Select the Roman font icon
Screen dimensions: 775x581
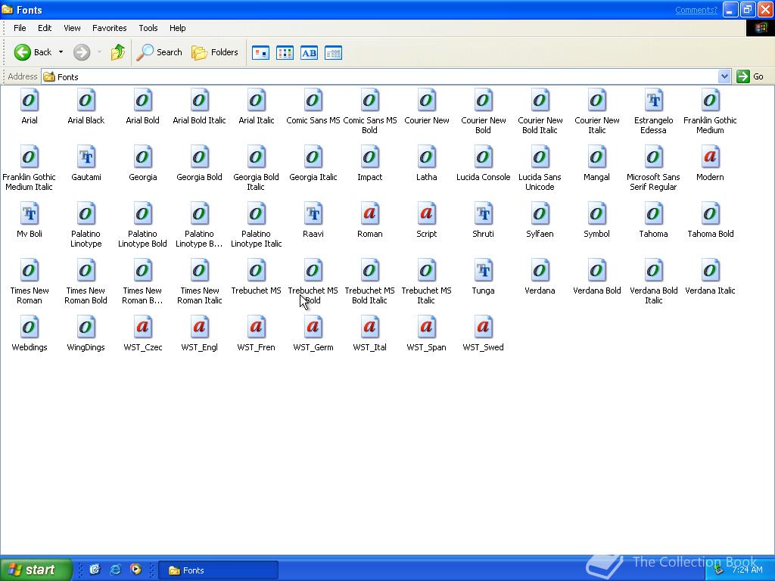click(369, 214)
